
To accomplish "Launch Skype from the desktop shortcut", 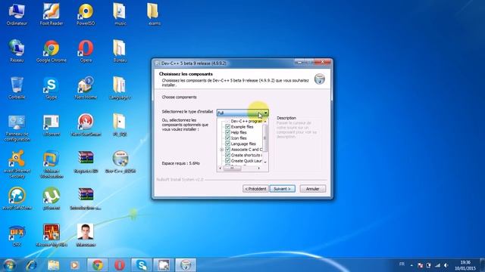I will pyautogui.click(x=52, y=88).
